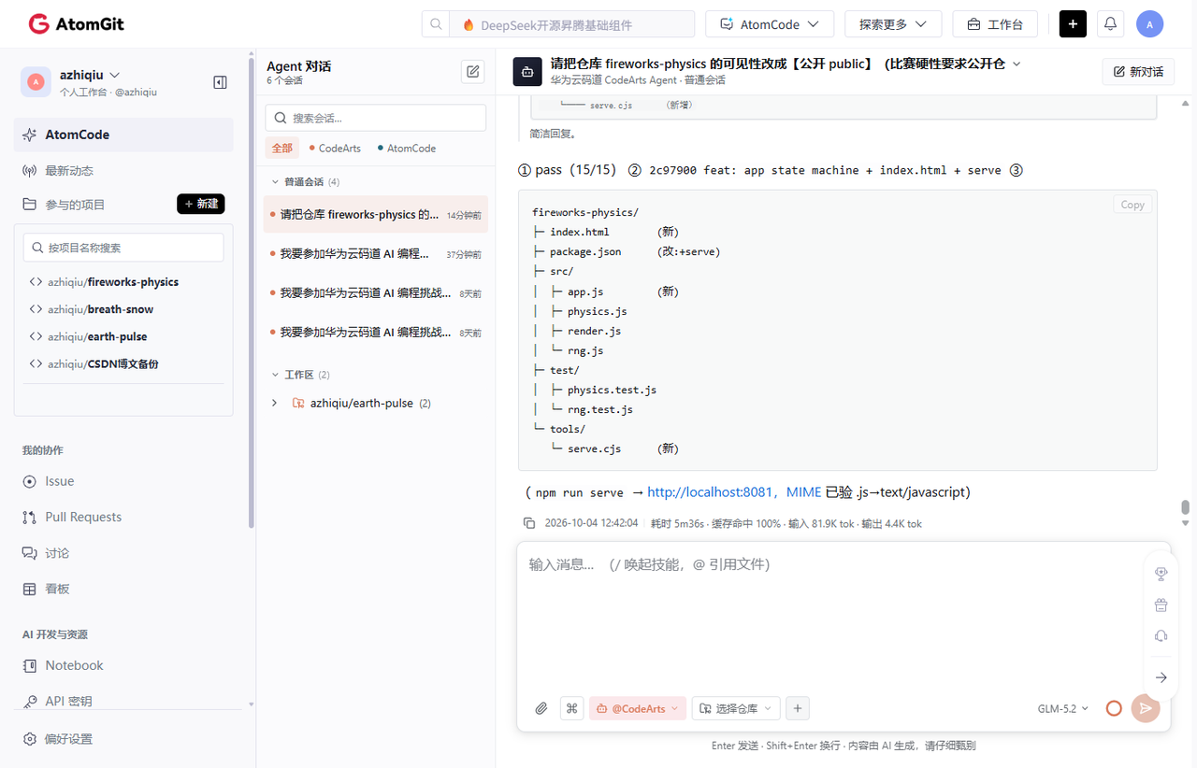Open 看板 in sidebar
The height and width of the screenshot is (768, 1197).
tap(123, 589)
